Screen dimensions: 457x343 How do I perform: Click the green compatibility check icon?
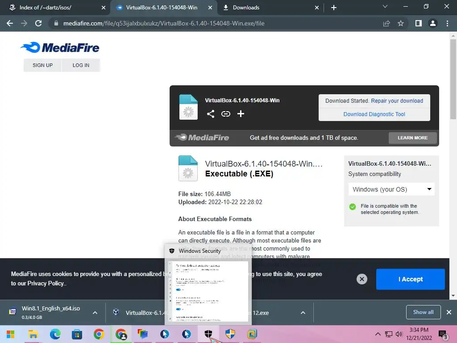(x=353, y=207)
